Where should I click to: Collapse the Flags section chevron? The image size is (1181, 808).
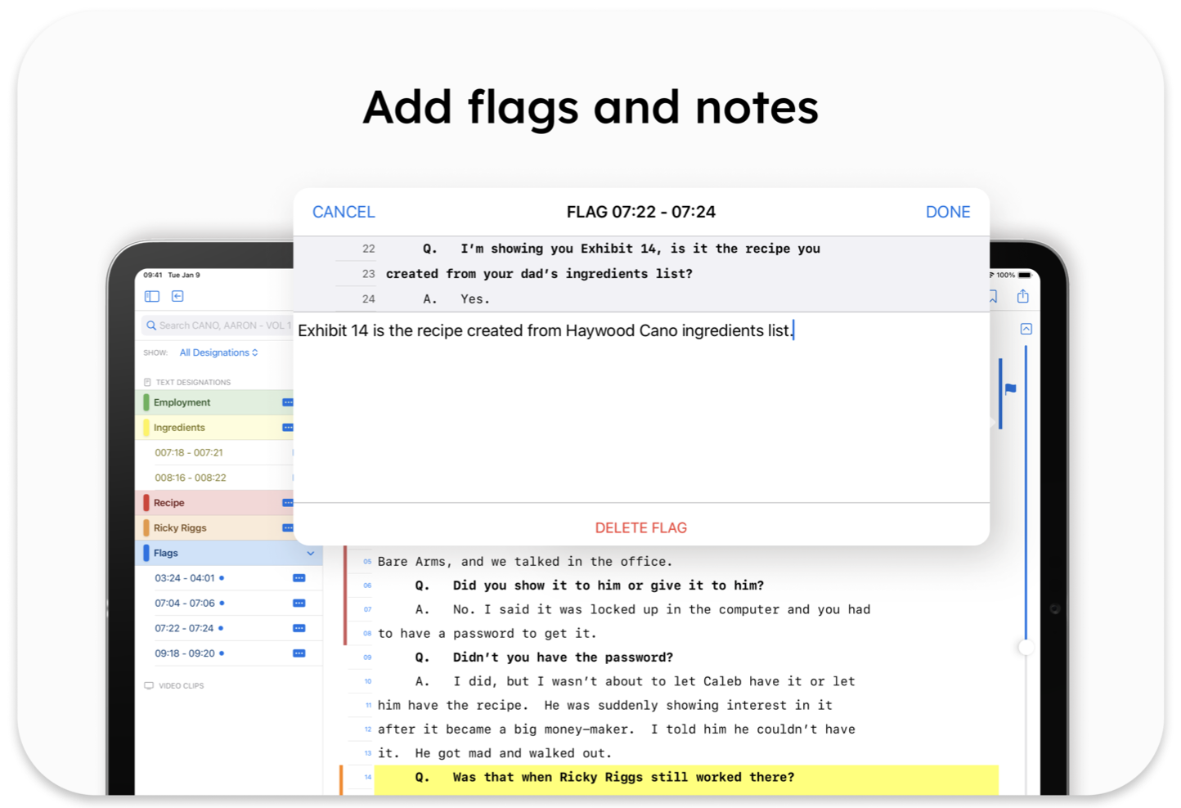pyautogui.click(x=311, y=554)
